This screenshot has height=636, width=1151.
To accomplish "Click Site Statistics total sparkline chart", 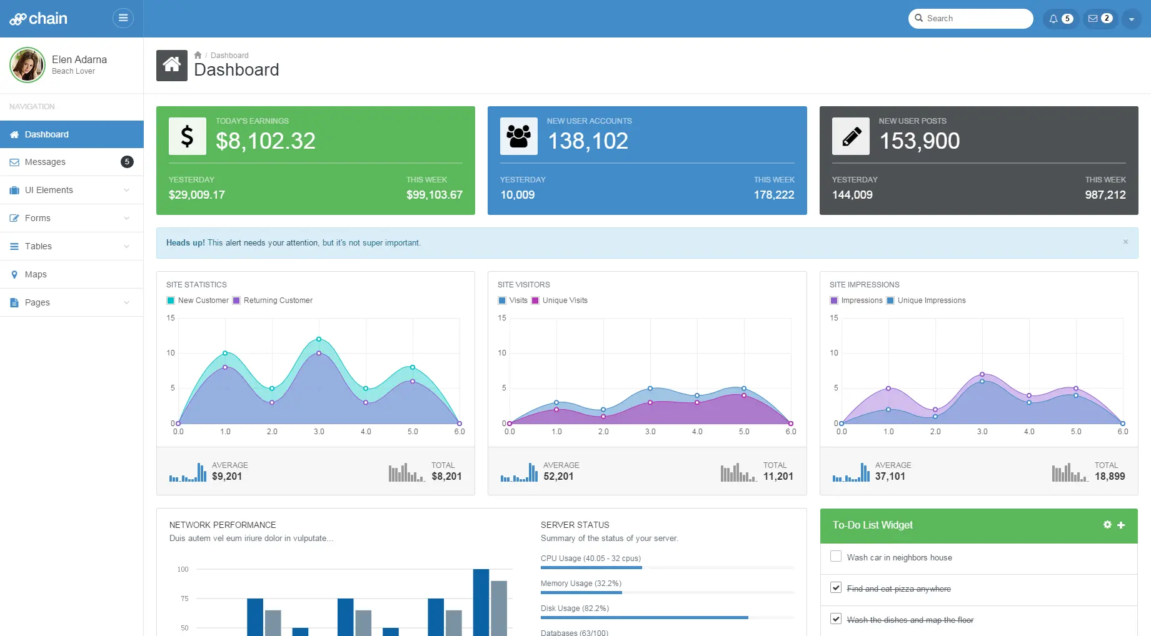I will point(407,472).
